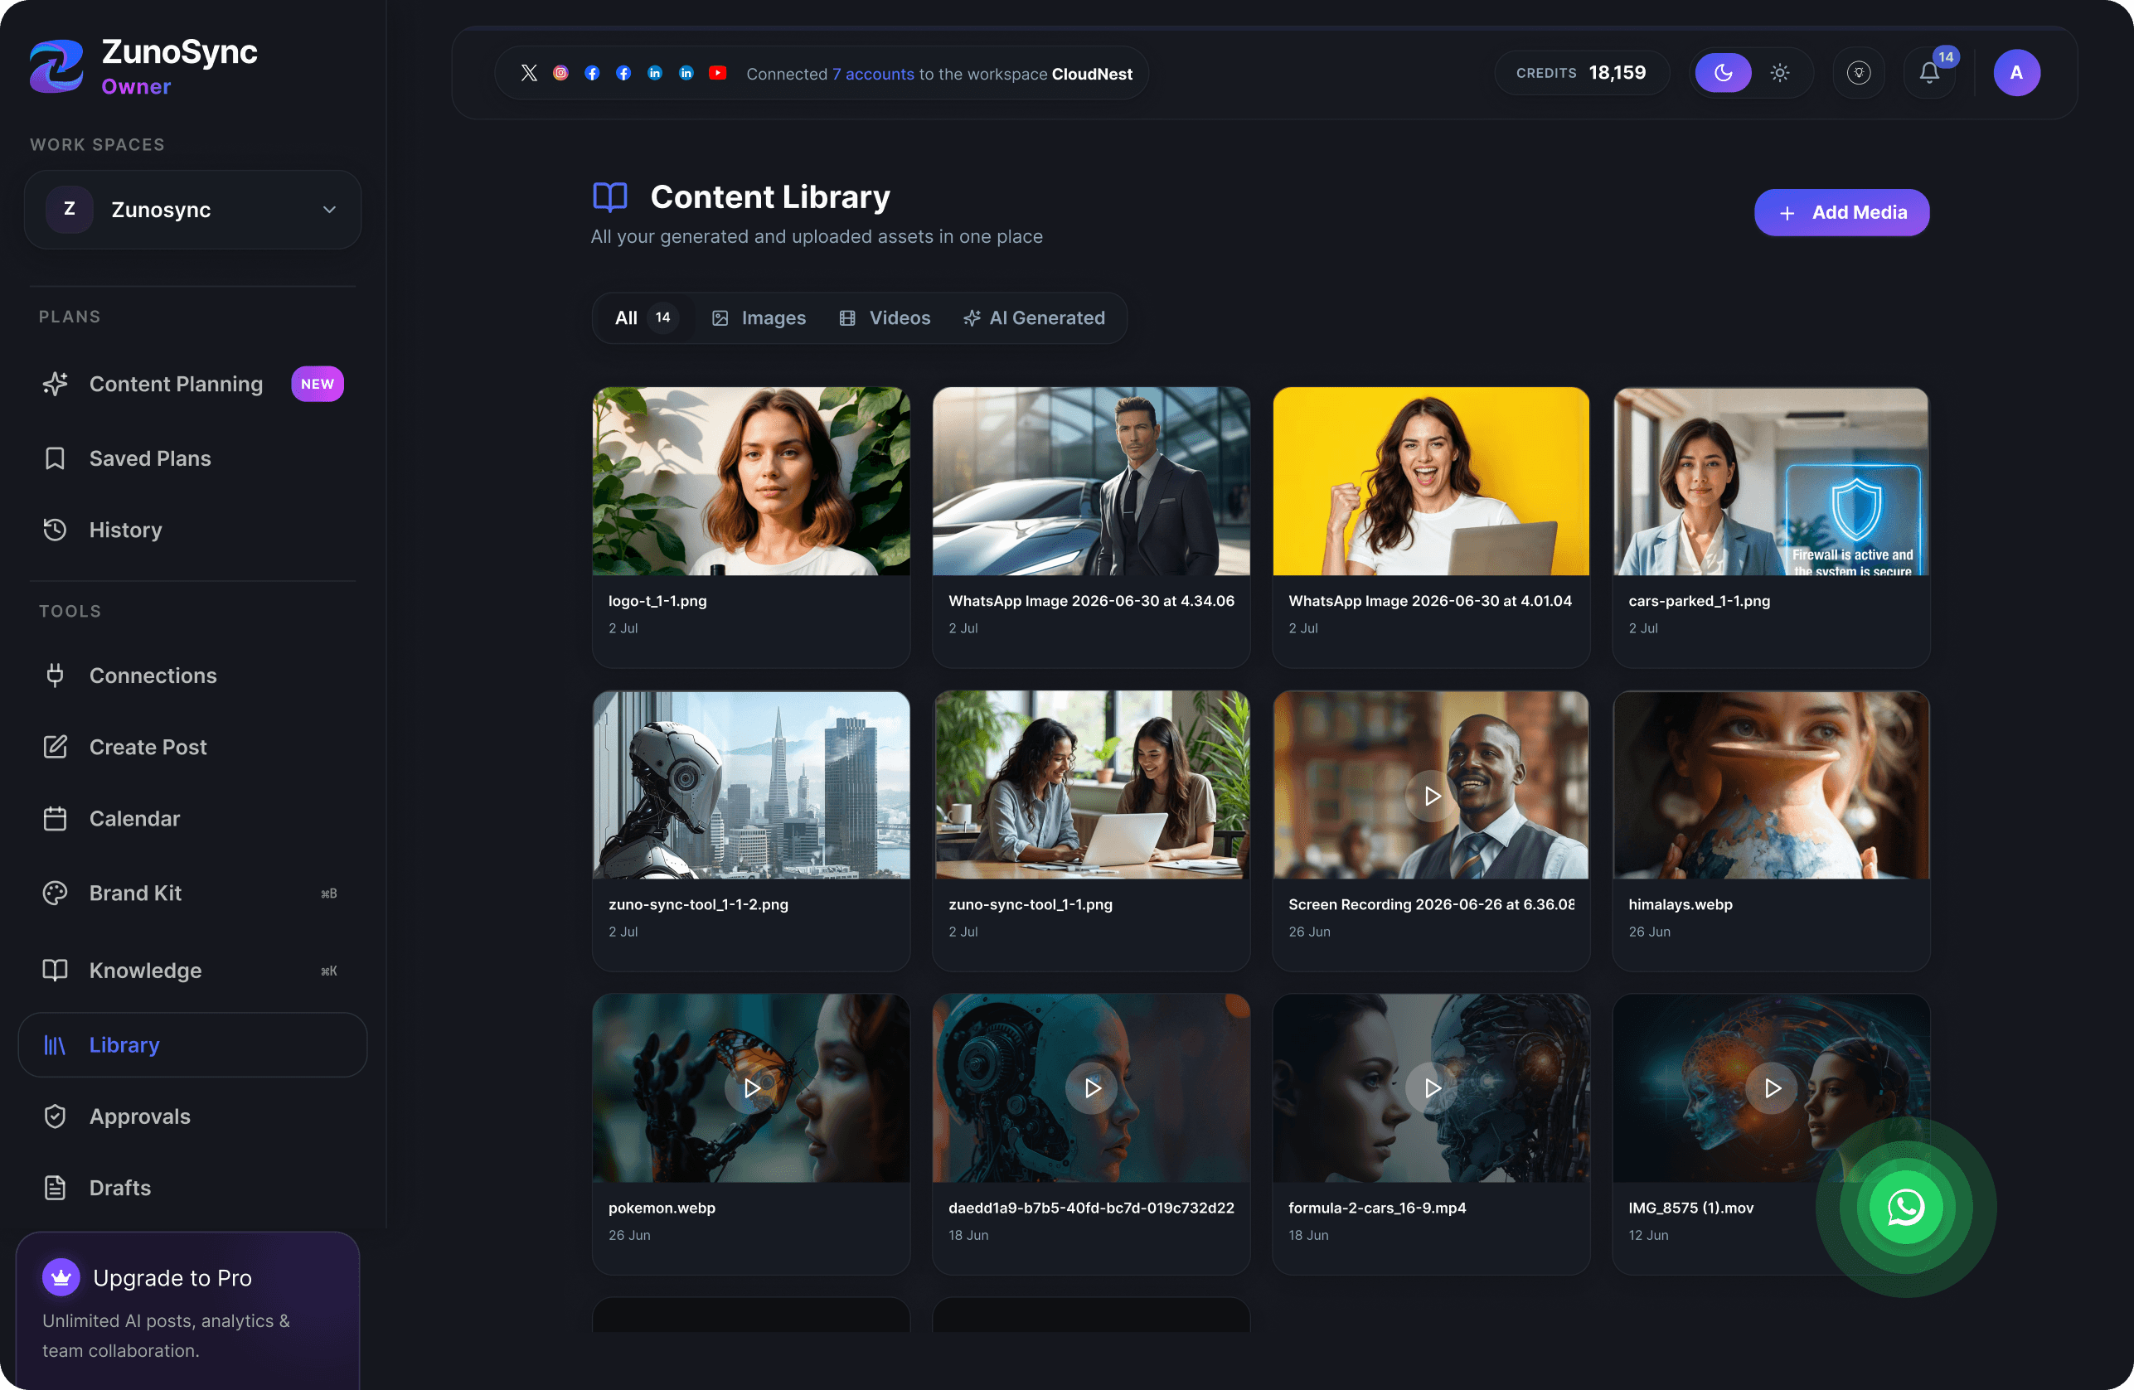The width and height of the screenshot is (2134, 1390).
Task: Switch to light mode sun toggle
Action: 1780,74
